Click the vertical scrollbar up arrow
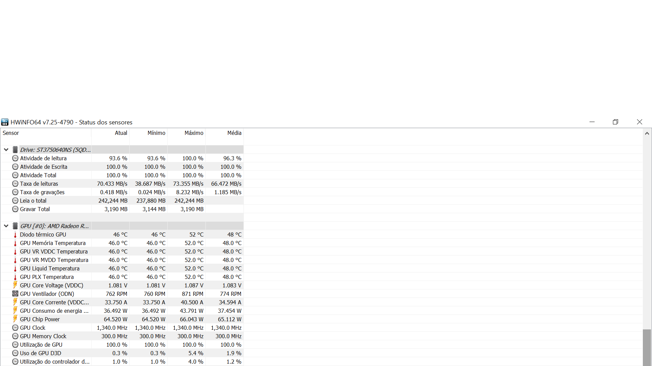This screenshot has width=652, height=366. (647, 134)
